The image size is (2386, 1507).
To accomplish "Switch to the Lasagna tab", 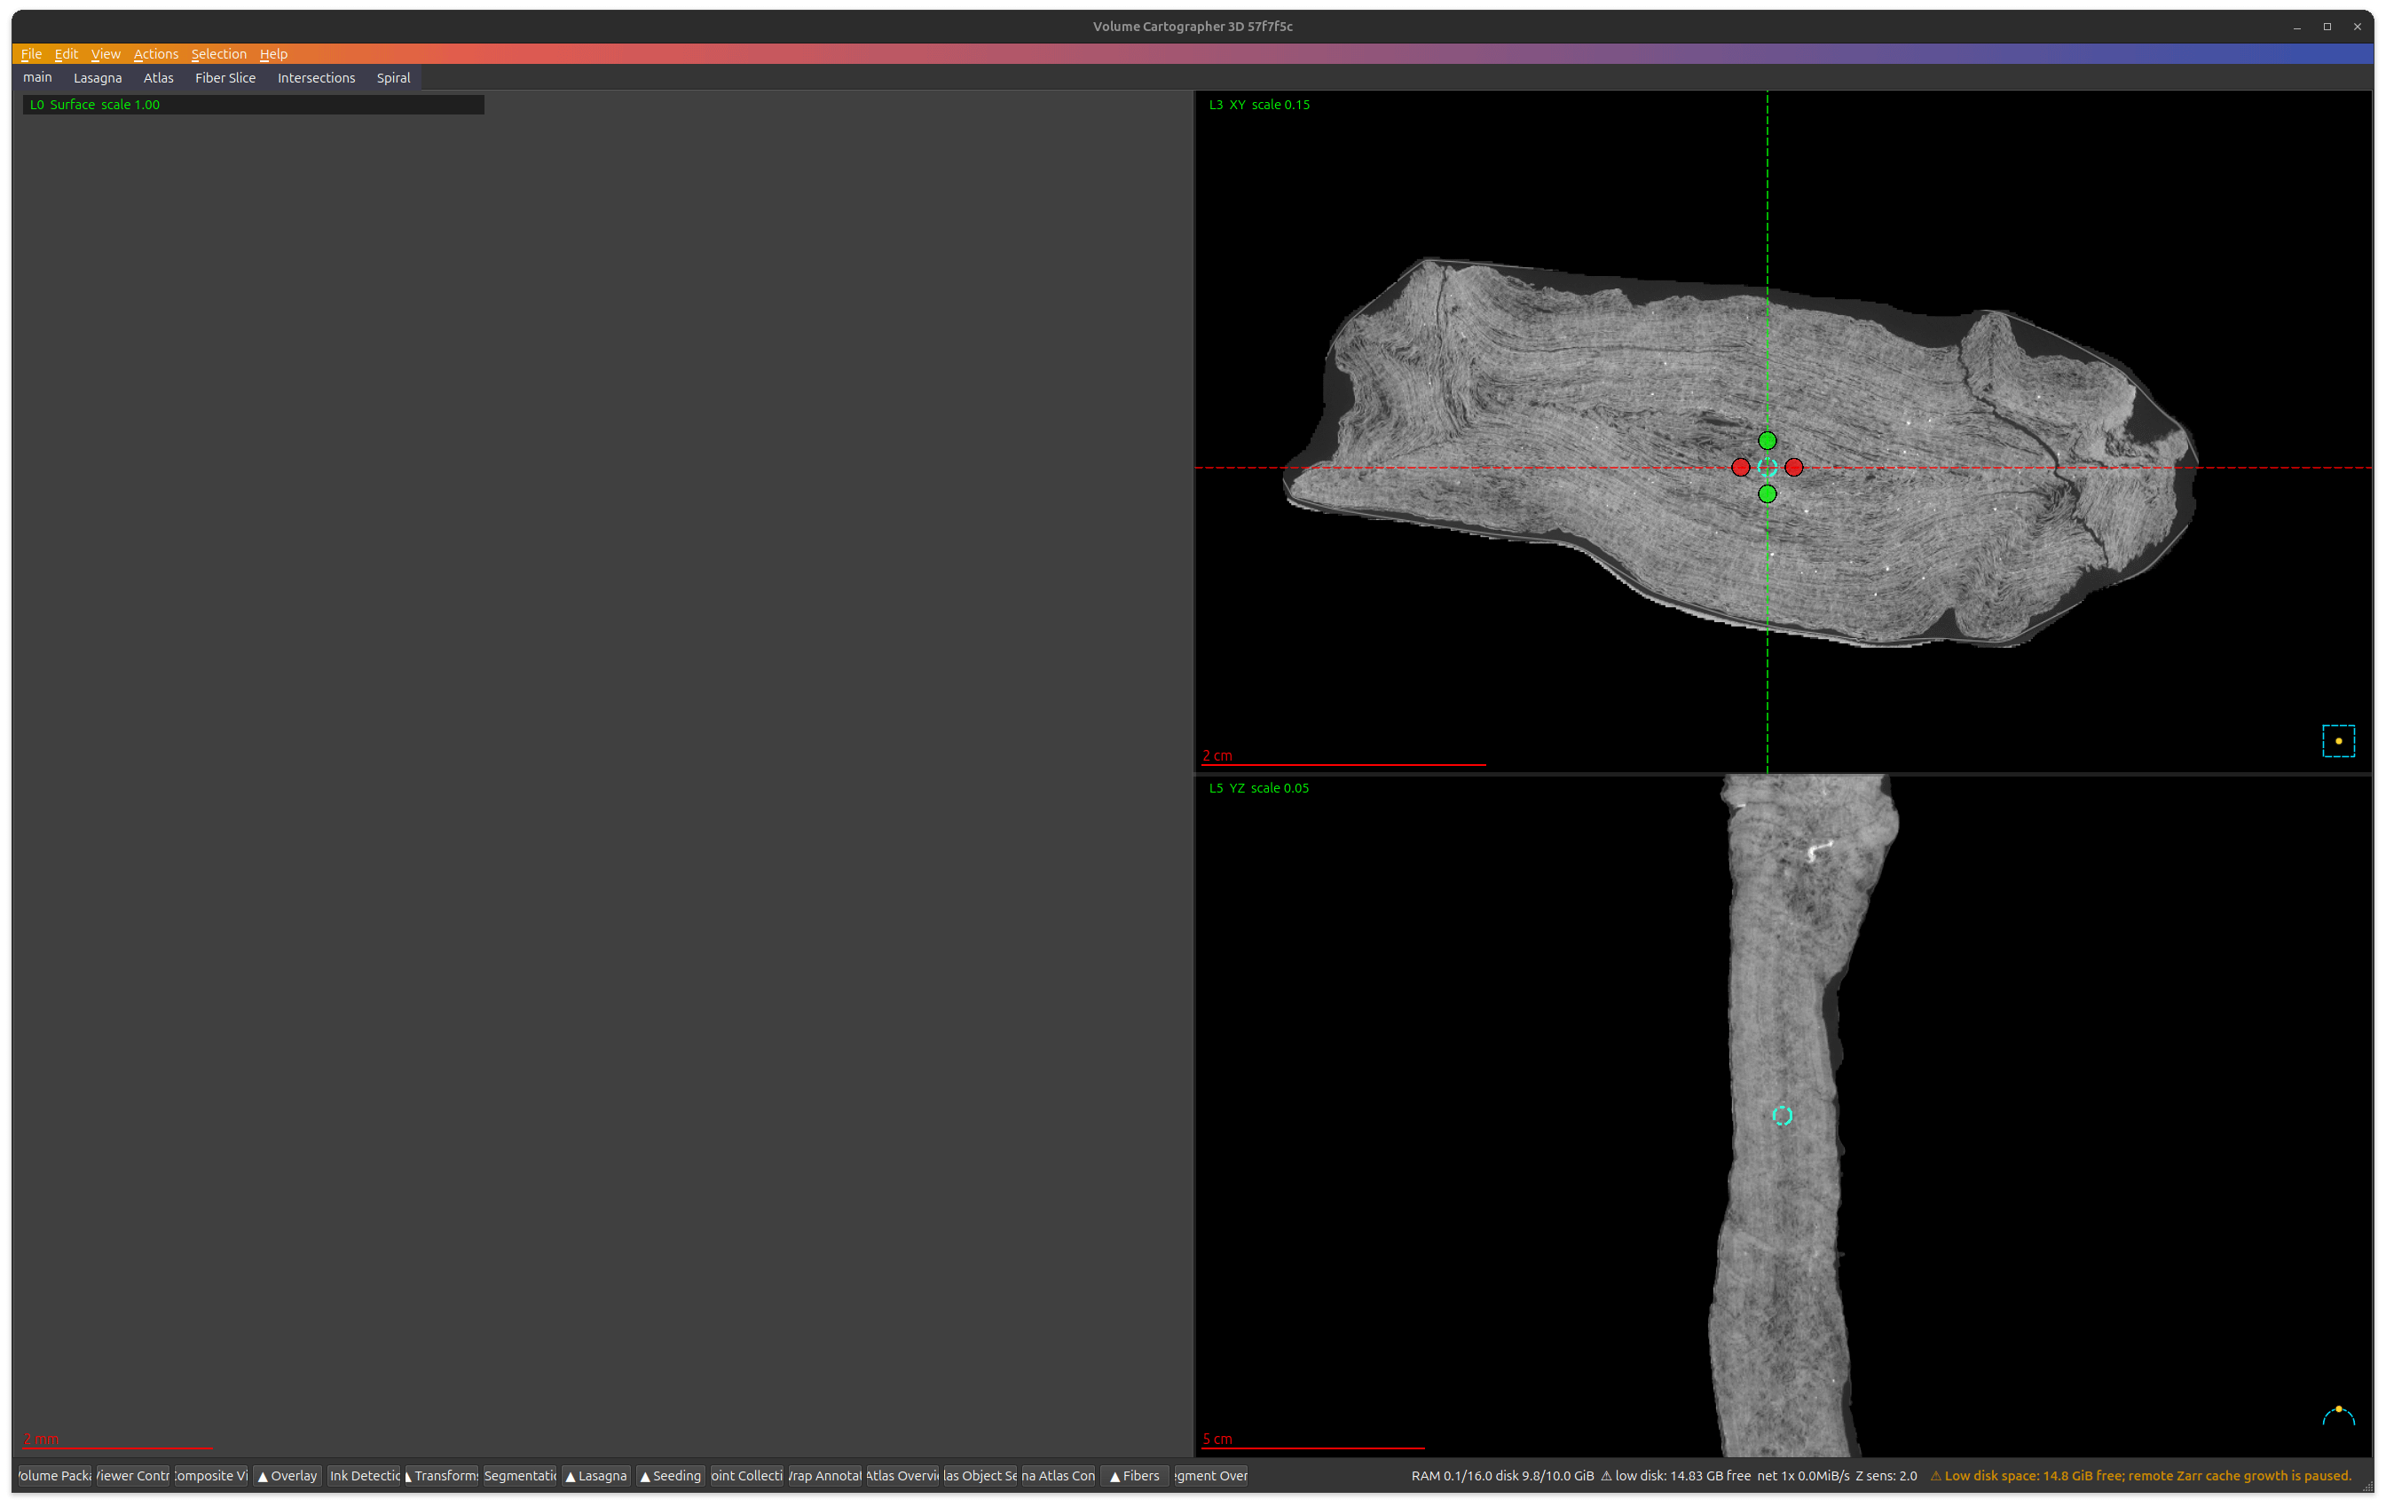I will tap(97, 77).
